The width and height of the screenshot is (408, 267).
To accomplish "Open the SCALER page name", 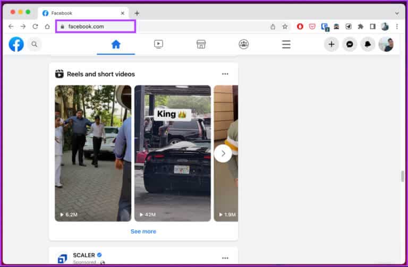I will (84, 255).
